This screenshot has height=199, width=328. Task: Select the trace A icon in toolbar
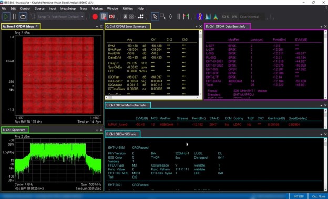coord(125,17)
